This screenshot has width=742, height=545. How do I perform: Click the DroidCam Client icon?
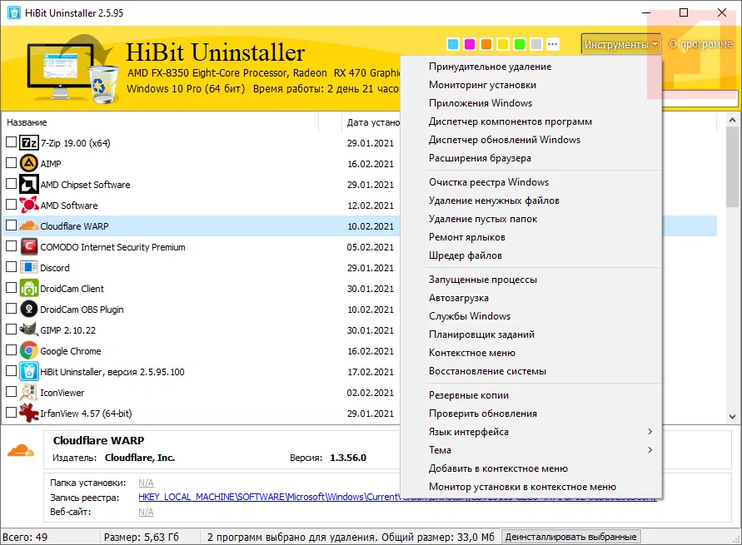(x=29, y=289)
